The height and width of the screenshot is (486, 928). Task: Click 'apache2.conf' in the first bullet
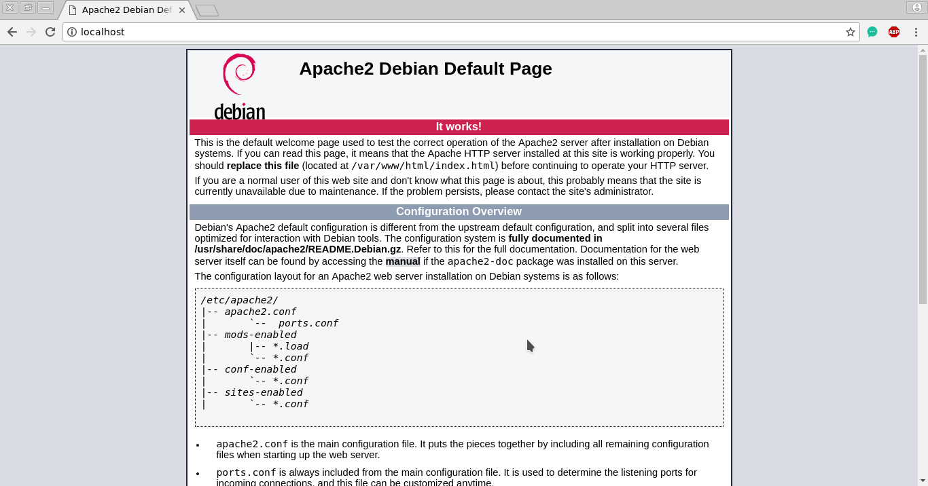pos(252,444)
